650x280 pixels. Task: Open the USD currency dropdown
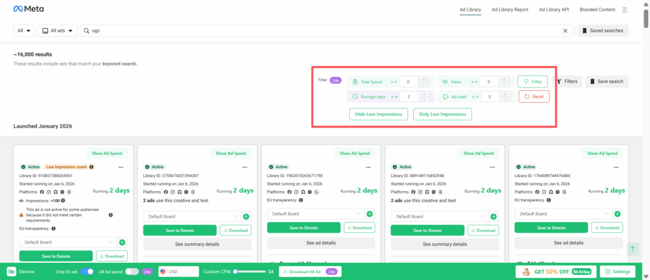tap(177, 271)
